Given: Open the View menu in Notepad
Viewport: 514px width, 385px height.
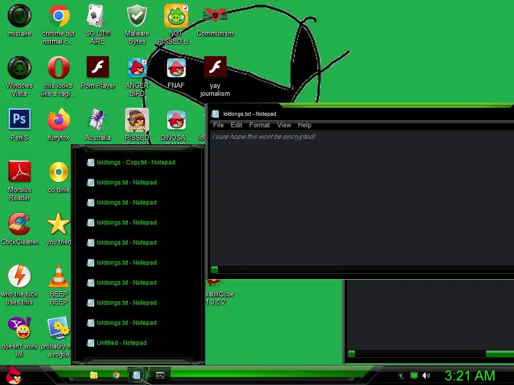Looking at the screenshot, I should pyautogui.click(x=284, y=125).
